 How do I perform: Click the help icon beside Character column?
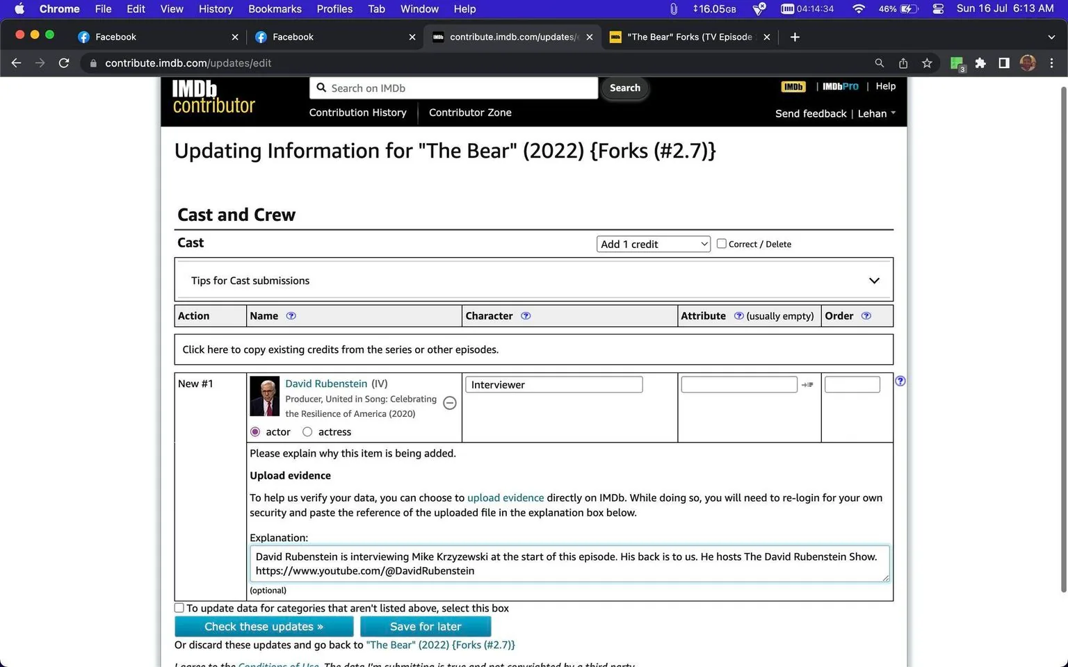tap(526, 315)
